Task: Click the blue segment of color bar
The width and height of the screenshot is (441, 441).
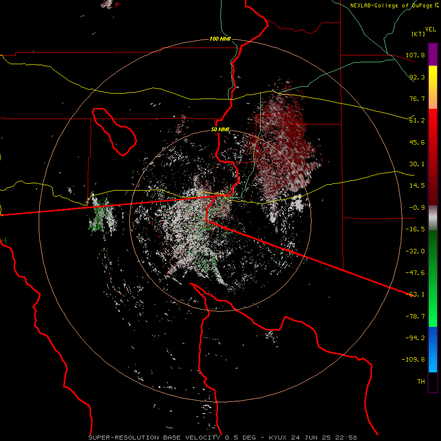Action: pyautogui.click(x=433, y=349)
